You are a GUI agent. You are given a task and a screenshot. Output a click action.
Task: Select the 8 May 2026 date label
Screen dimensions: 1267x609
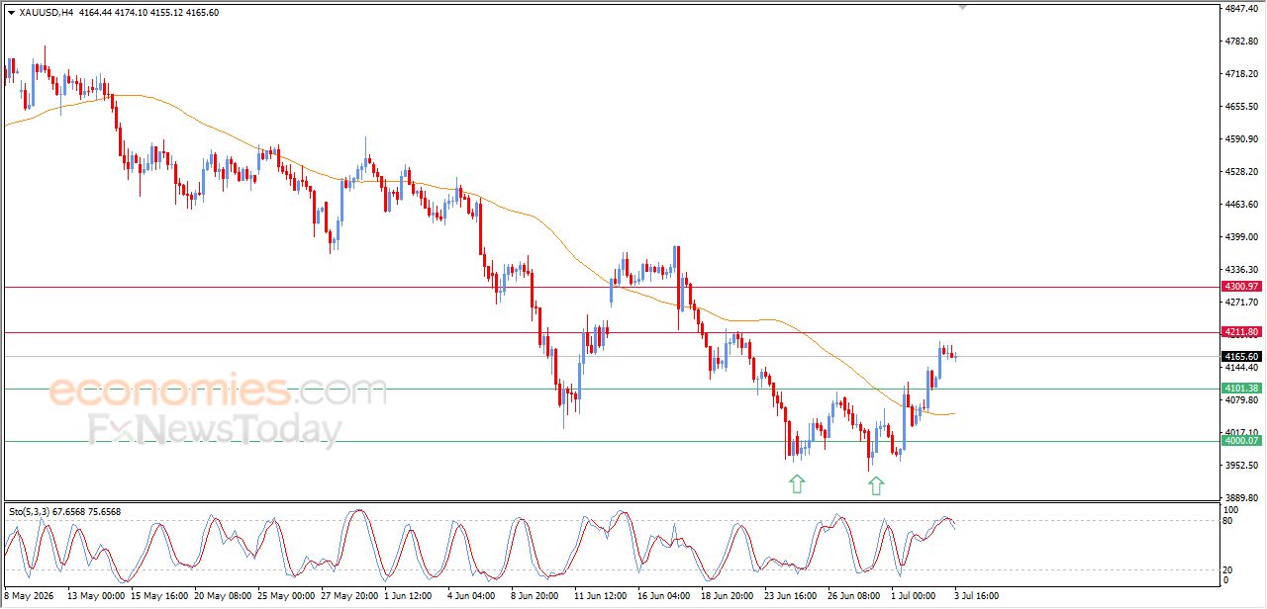click(29, 596)
